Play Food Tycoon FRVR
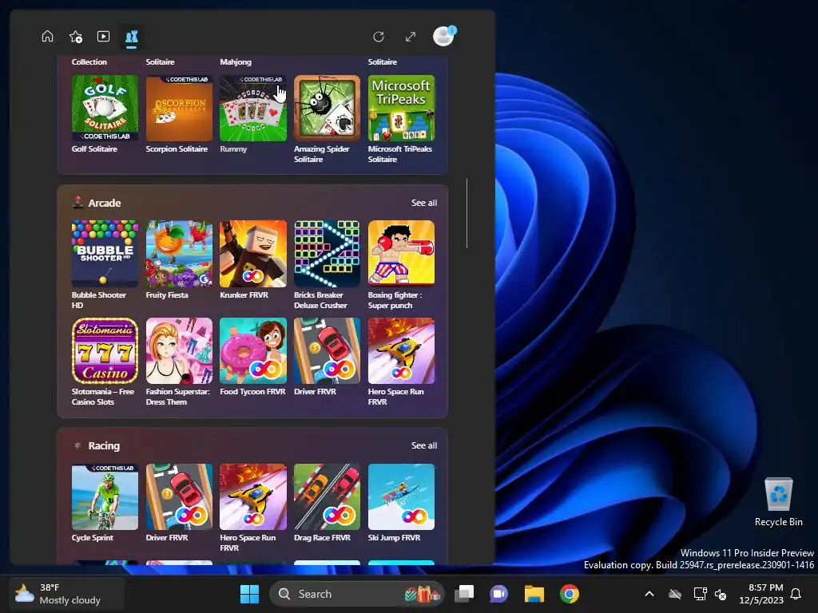 pos(253,351)
